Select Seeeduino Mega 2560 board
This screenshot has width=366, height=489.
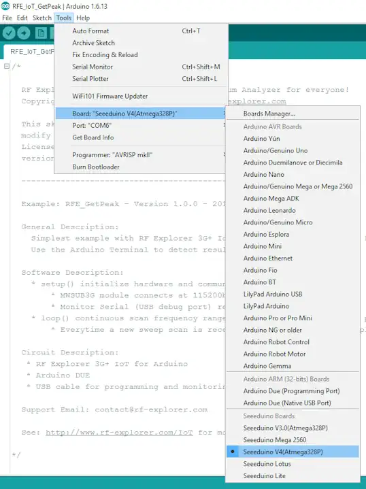tap(293, 440)
